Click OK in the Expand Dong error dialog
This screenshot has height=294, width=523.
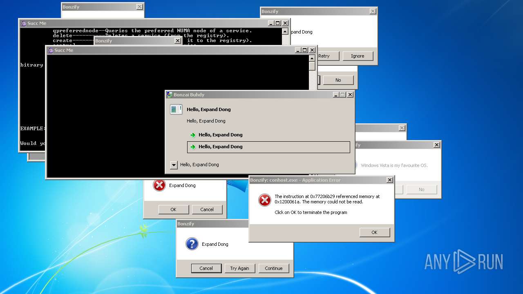174,209
